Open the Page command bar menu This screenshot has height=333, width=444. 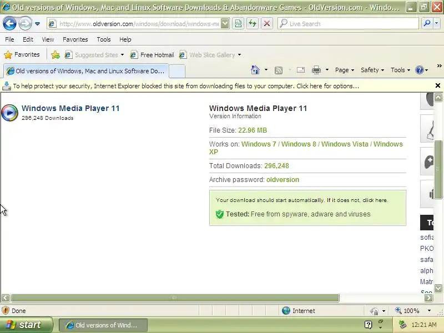[345, 70]
